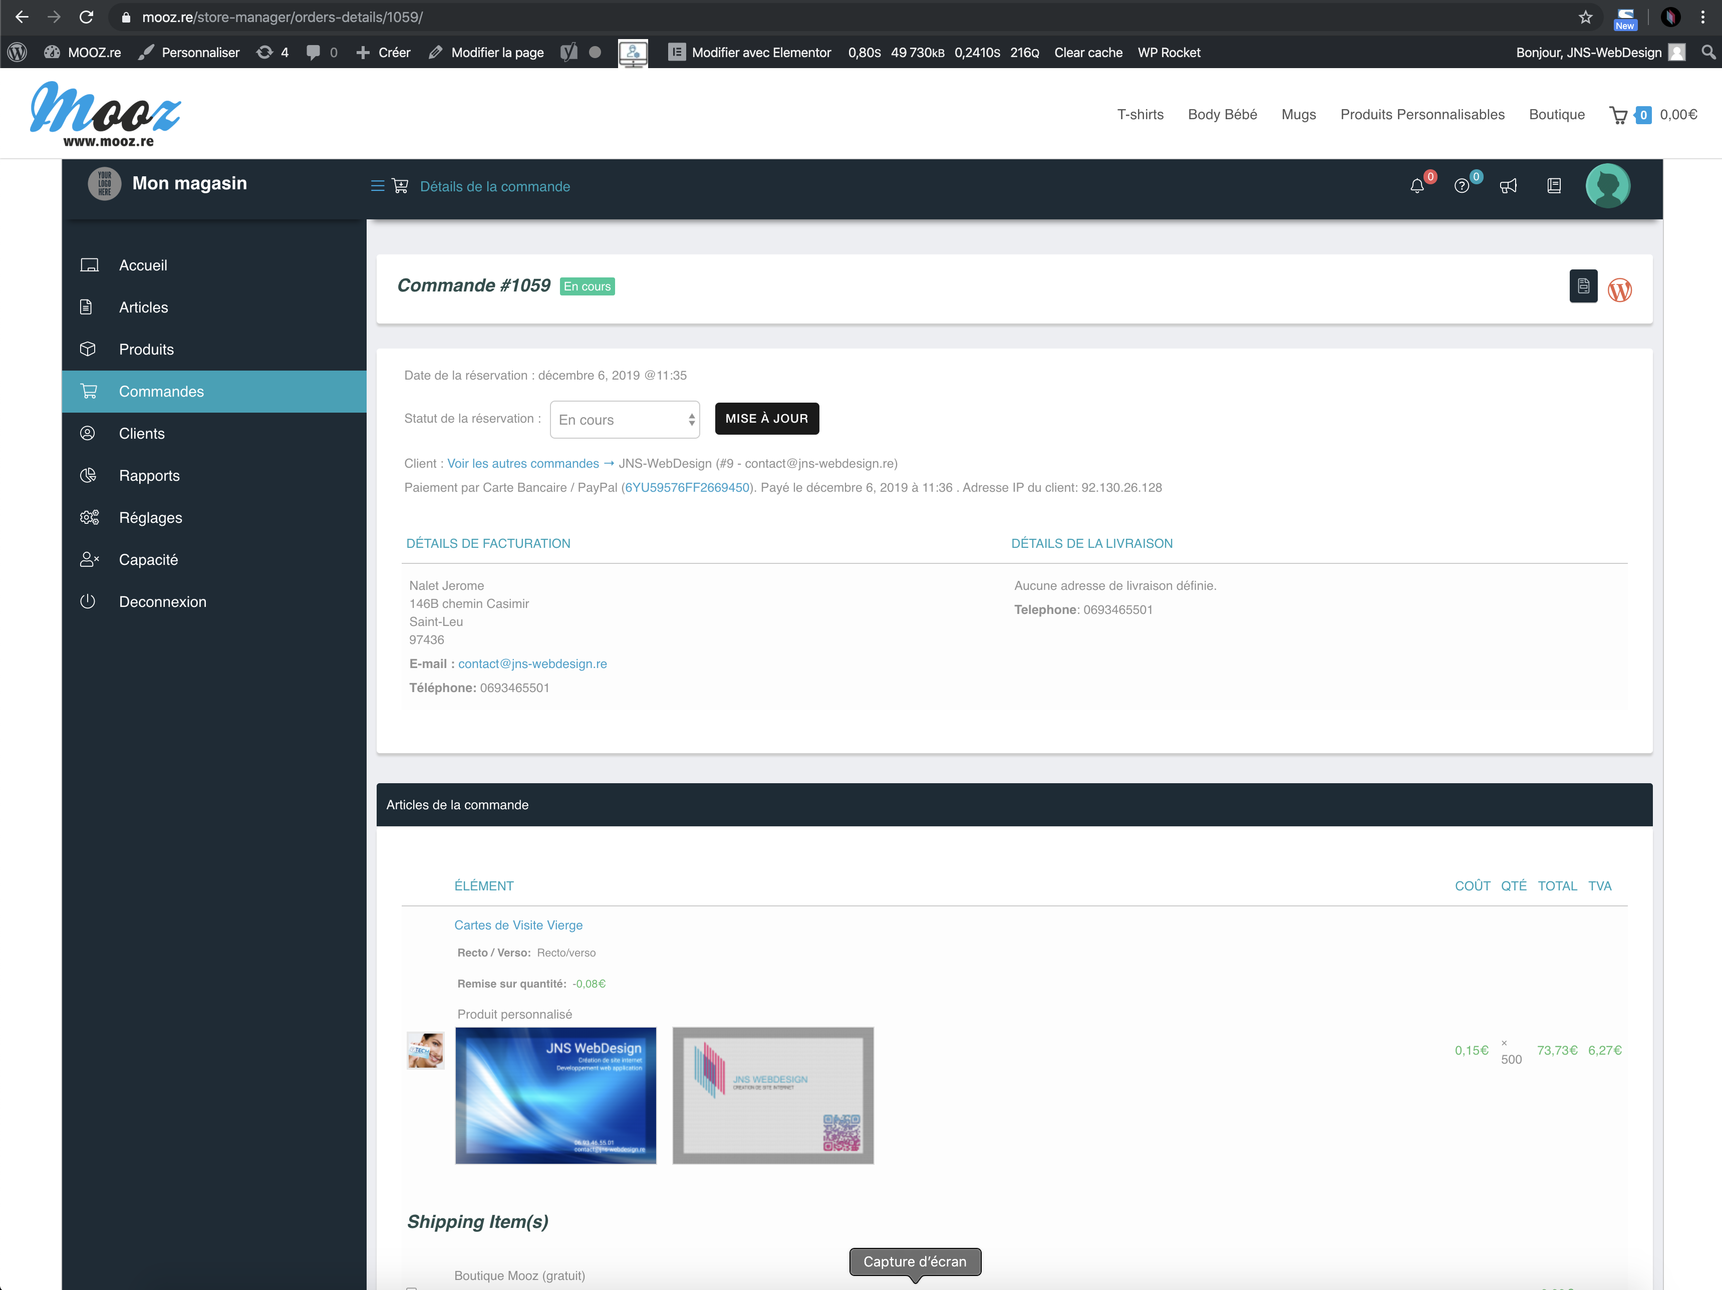Image resolution: width=1722 pixels, height=1290 pixels.
Task: Expand the En cours status dropdown
Action: (625, 420)
